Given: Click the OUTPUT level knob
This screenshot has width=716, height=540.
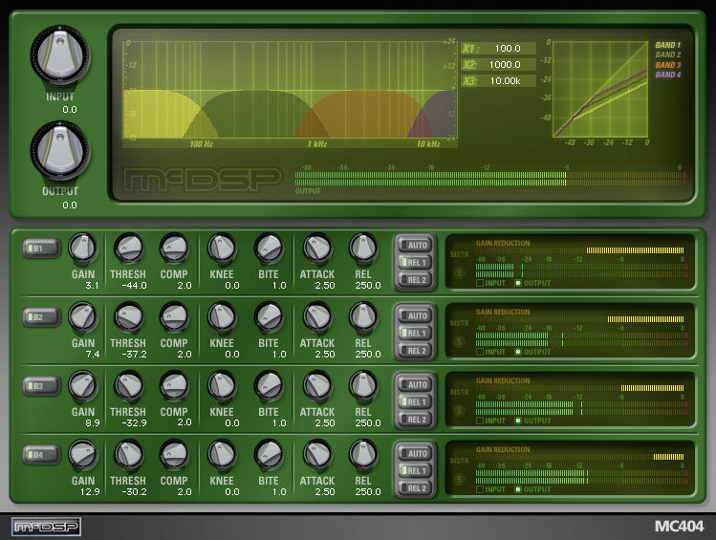Looking at the screenshot, I should 60,148.
